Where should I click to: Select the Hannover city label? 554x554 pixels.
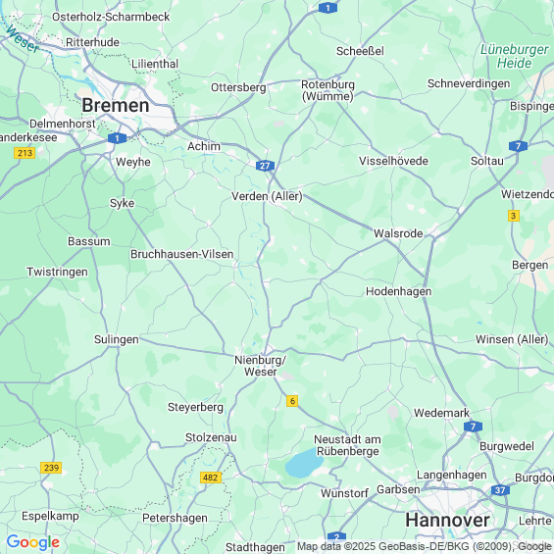447,520
